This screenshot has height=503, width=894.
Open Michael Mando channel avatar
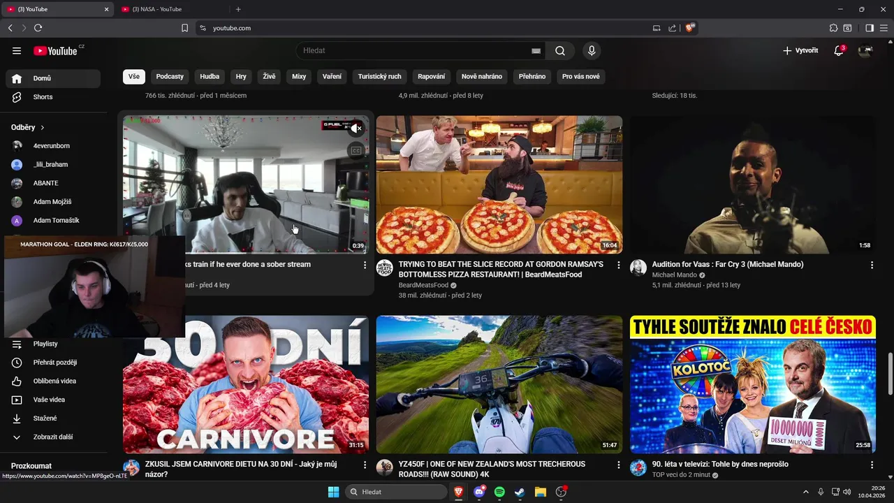coord(638,268)
